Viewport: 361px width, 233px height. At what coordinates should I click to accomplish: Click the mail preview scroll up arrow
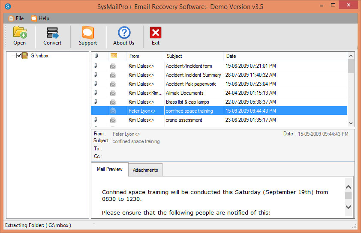click(349, 187)
